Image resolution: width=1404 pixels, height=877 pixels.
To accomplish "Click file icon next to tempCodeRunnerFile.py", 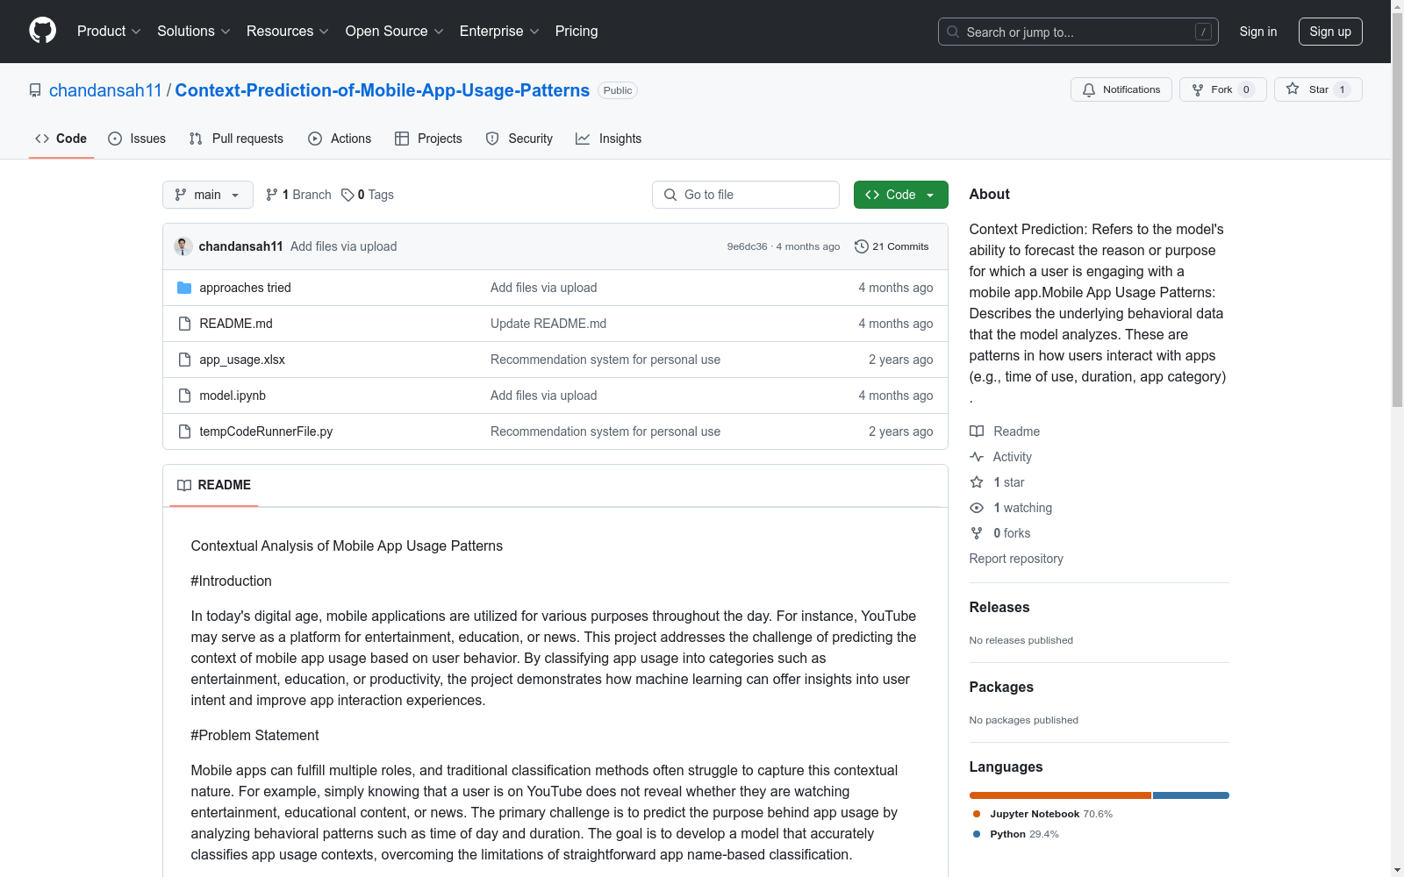I will (184, 431).
